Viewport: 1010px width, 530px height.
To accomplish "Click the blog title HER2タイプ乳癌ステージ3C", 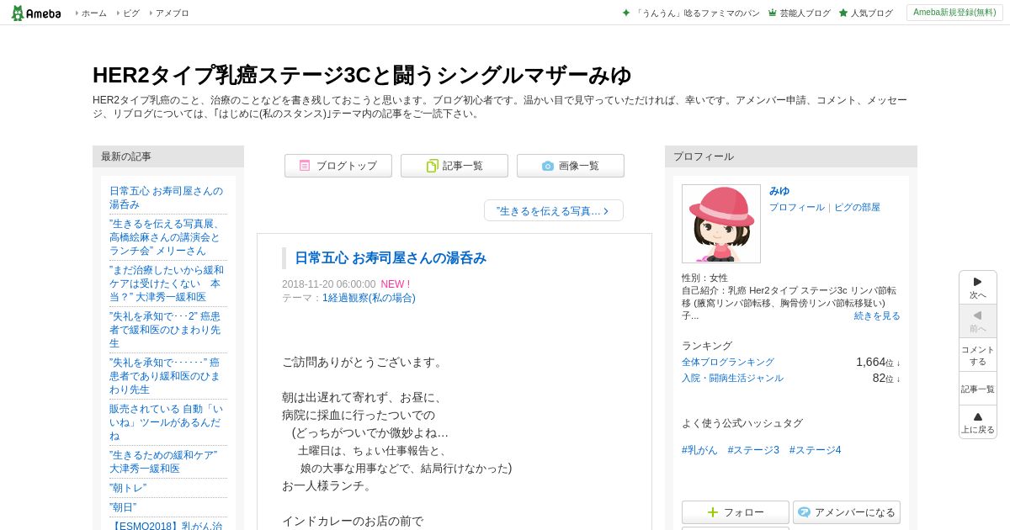I will 362,75.
